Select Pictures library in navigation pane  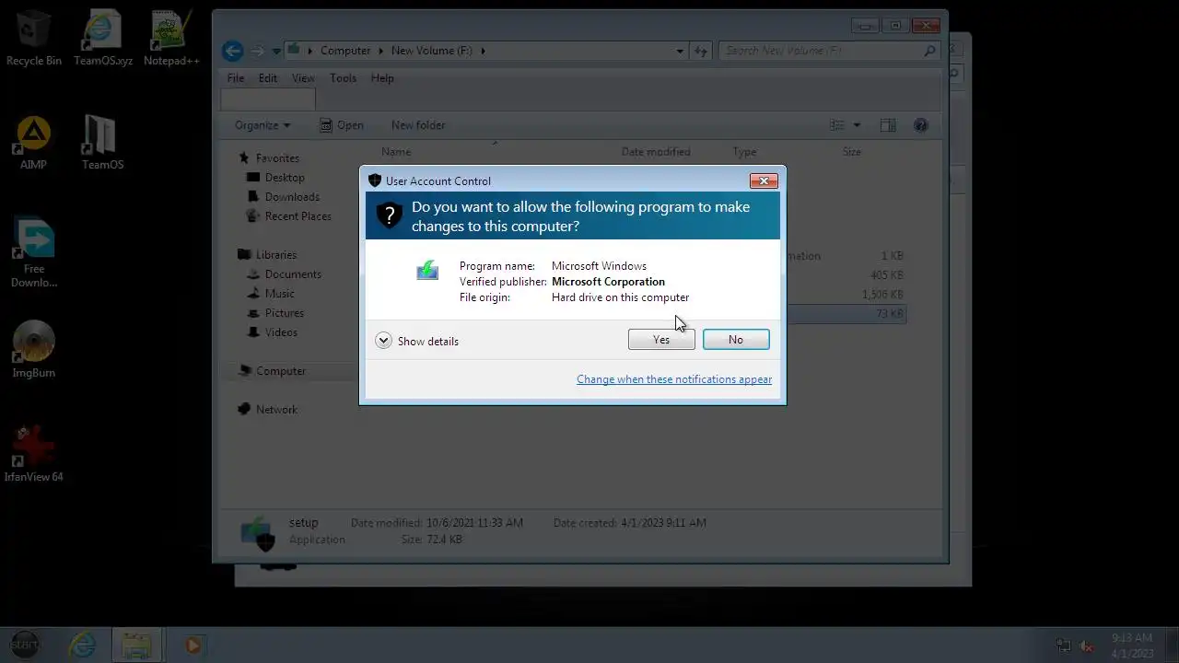[x=284, y=313]
